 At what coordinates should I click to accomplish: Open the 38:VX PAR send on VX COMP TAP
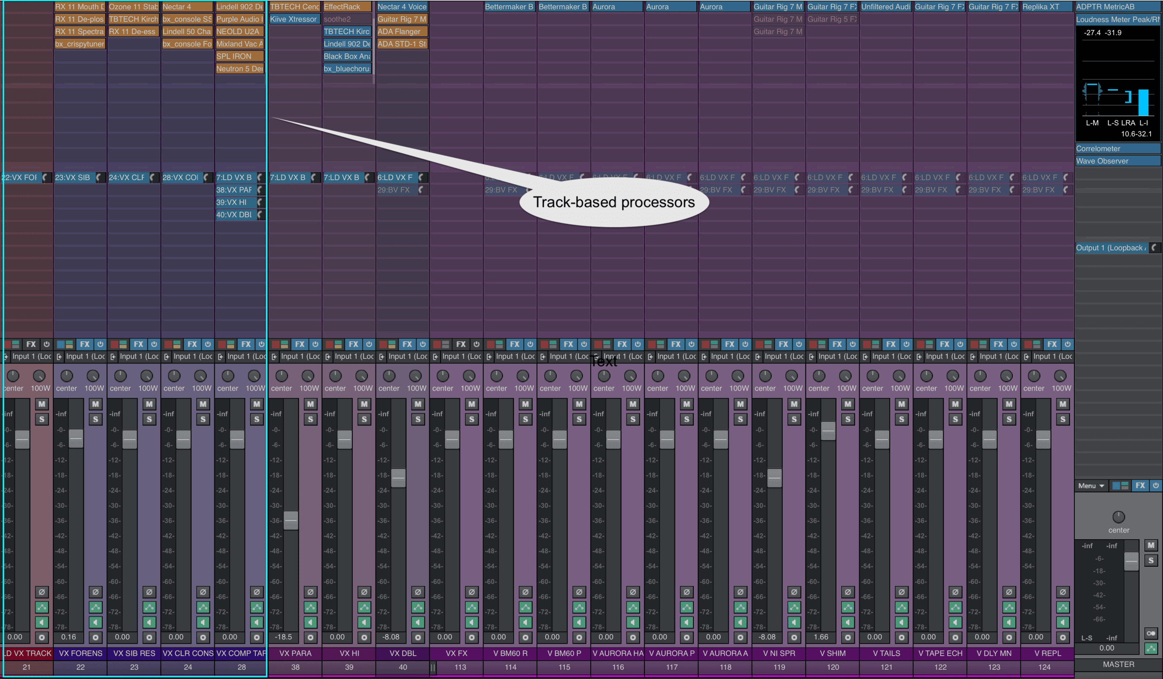235,190
